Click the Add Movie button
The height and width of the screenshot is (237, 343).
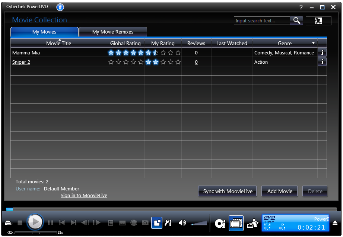point(280,191)
